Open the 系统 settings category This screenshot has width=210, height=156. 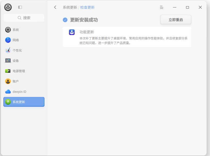(x=24, y=30)
